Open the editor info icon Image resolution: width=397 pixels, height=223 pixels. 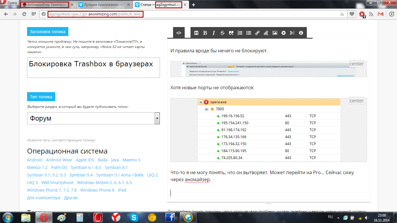click(x=301, y=33)
